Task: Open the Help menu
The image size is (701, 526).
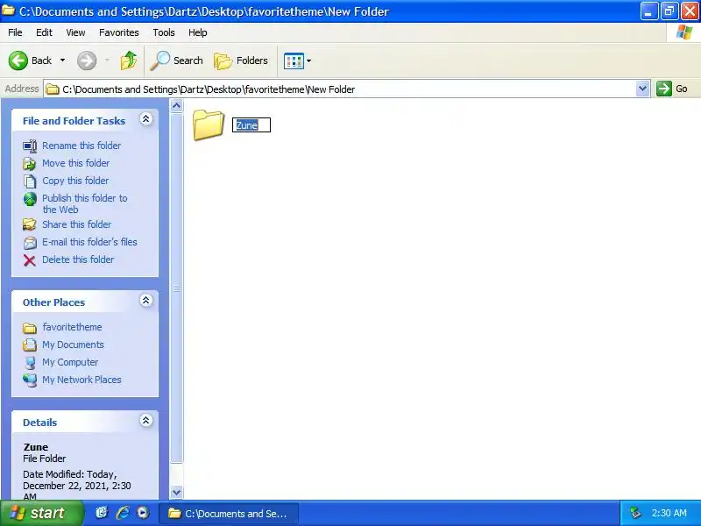Action: [x=198, y=32]
